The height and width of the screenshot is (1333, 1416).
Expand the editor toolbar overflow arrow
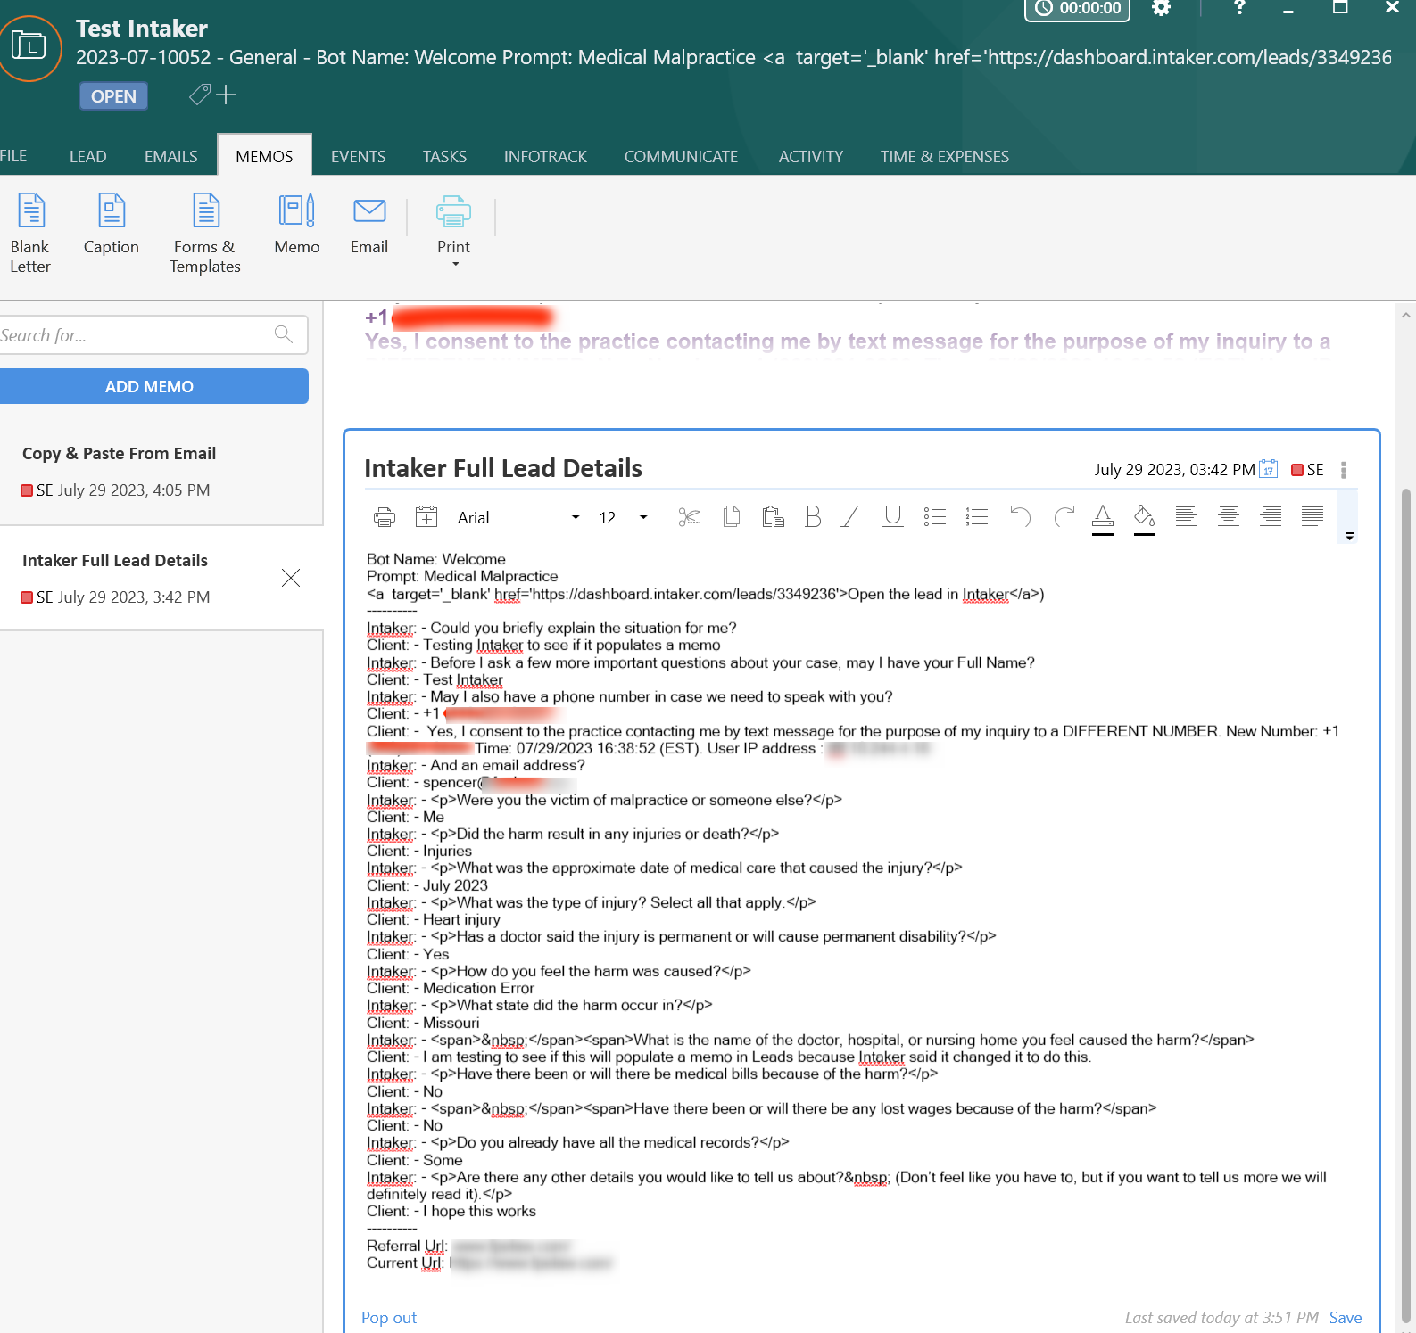click(x=1350, y=536)
